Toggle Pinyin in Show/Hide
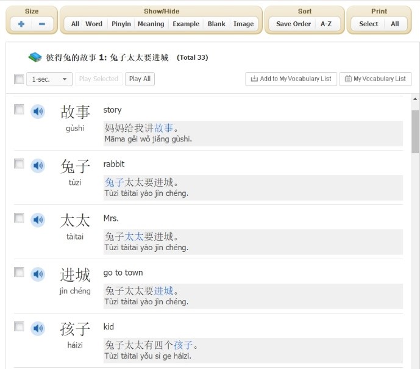 point(121,24)
